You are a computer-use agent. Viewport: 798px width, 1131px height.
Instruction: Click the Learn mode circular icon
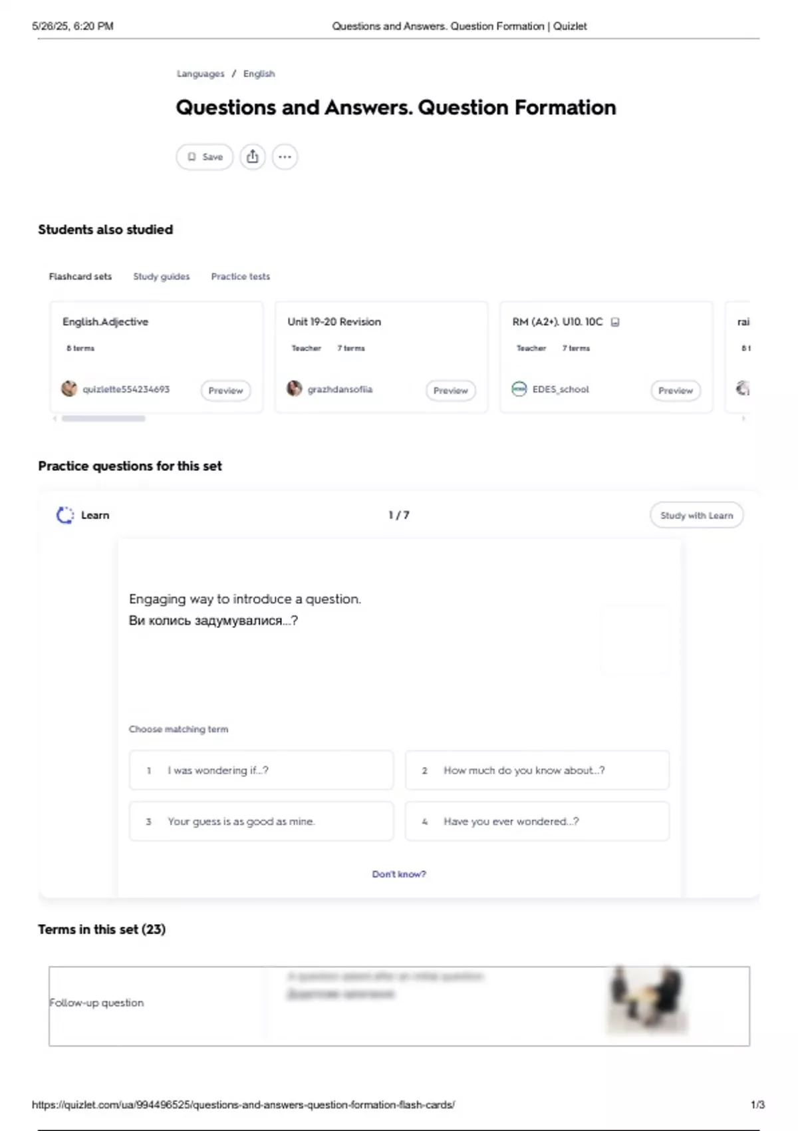click(65, 515)
